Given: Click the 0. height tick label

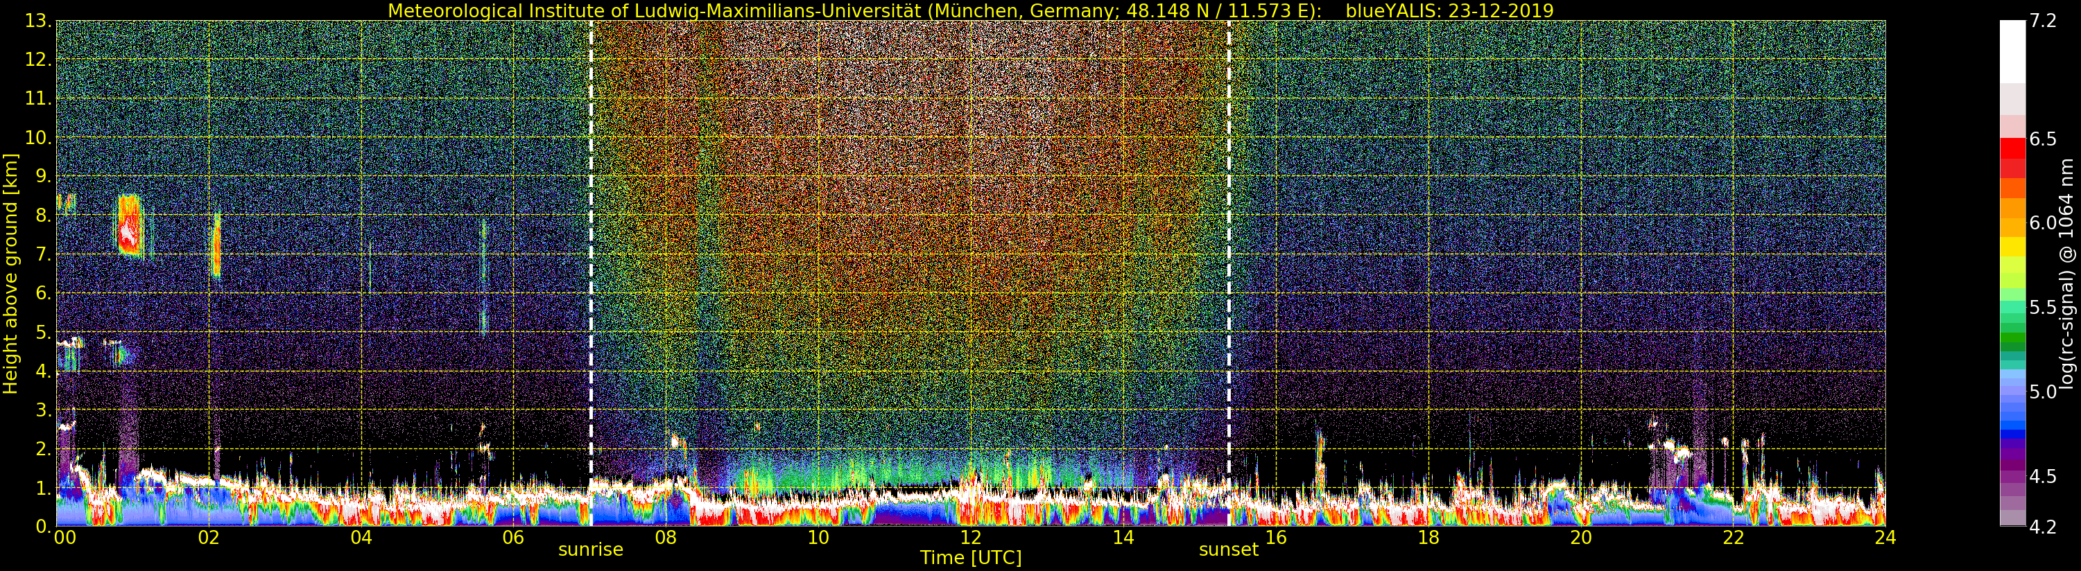Looking at the screenshot, I should 44,526.
